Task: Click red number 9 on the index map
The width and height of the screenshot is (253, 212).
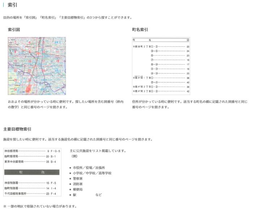Action: click(29, 52)
